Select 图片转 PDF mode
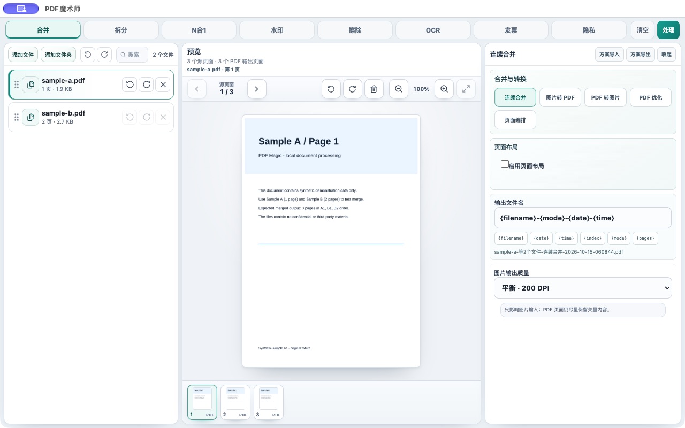This screenshot has height=428, width=685. pyautogui.click(x=560, y=98)
